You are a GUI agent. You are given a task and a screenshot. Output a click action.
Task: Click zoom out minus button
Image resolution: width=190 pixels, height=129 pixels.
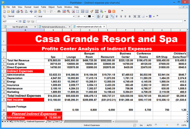[156, 125]
